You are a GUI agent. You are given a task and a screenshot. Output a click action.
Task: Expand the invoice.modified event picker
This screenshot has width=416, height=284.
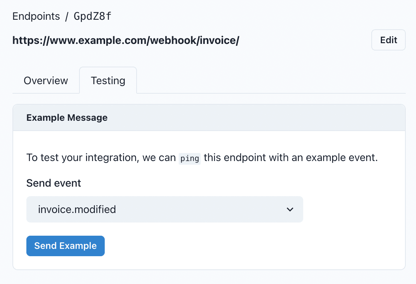(x=164, y=209)
